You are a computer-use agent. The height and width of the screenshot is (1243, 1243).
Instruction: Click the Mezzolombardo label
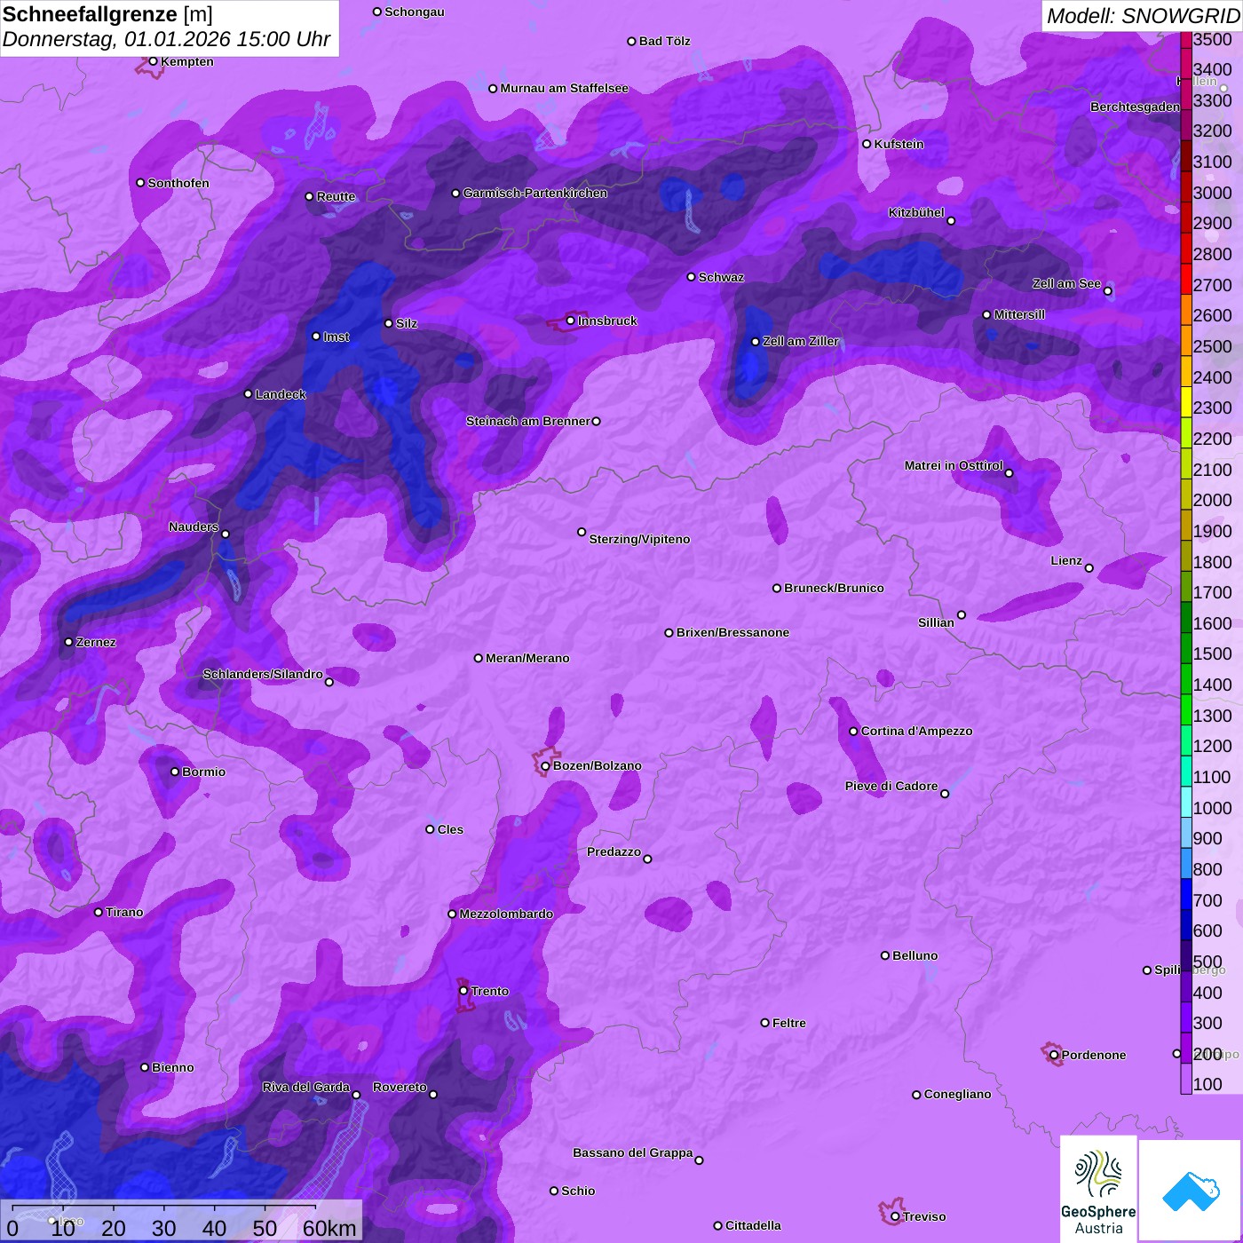pyautogui.click(x=507, y=914)
